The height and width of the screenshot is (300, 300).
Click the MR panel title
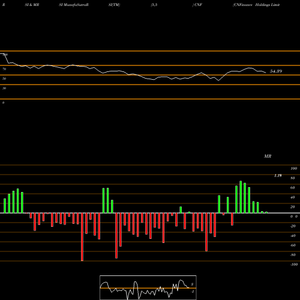[268, 156]
